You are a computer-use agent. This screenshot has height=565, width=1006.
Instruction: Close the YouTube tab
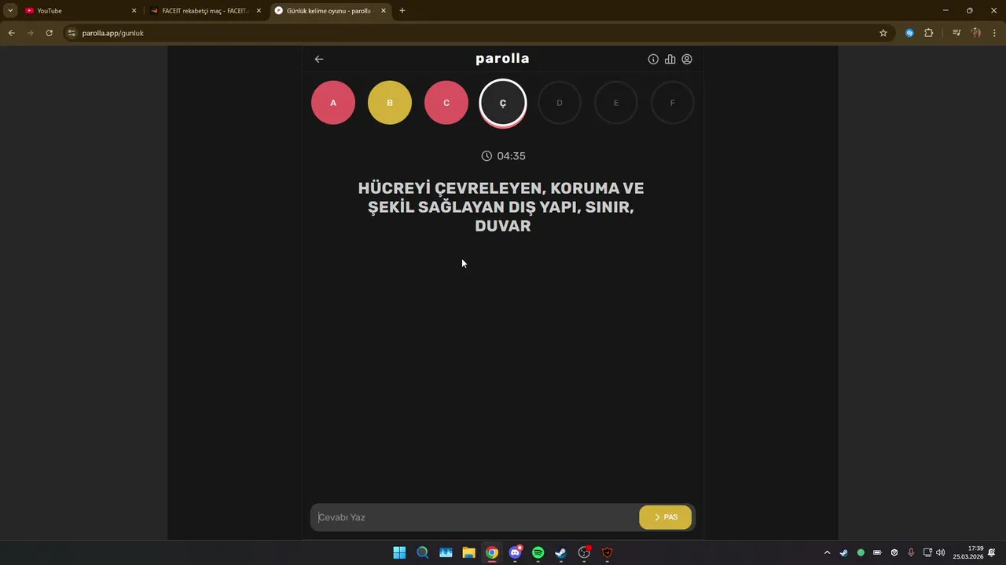click(134, 11)
